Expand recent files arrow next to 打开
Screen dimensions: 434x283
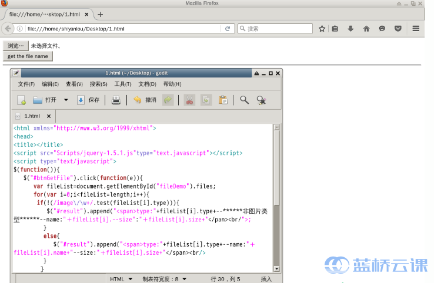point(66,100)
